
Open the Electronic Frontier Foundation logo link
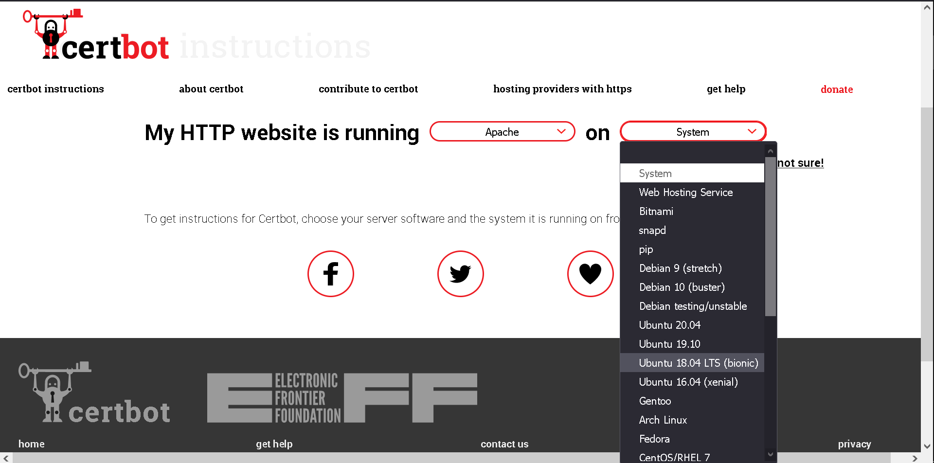[342, 398]
